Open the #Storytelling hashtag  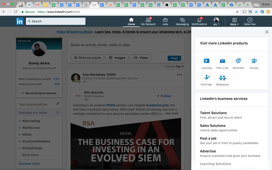31,121
